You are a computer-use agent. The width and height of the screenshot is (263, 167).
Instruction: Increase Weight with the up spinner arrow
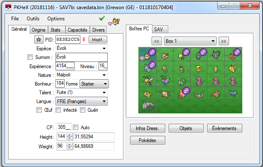click(x=70, y=144)
